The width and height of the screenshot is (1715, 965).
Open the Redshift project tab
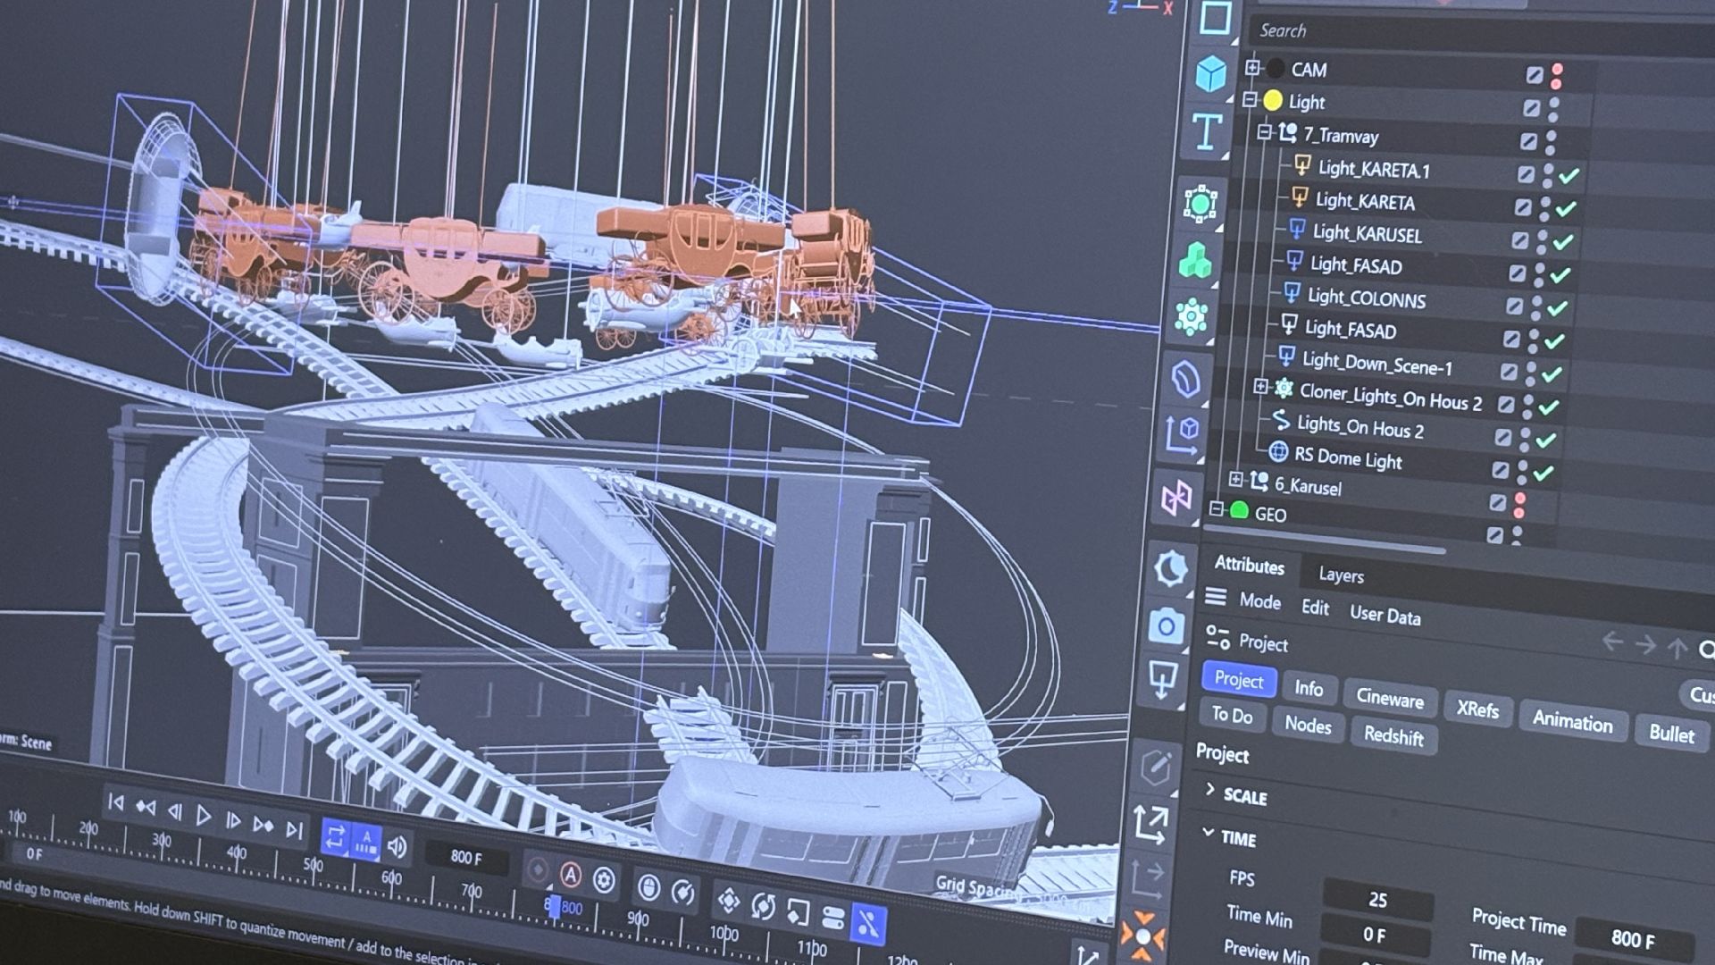[1393, 735]
